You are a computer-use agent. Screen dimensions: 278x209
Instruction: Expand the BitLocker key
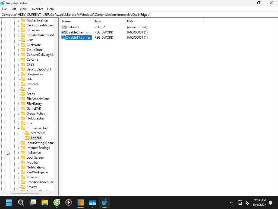18,30
